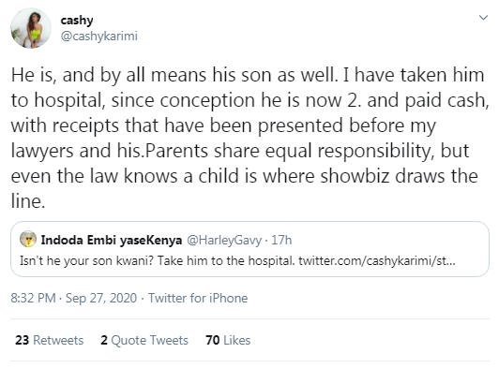The height and width of the screenshot is (368, 499).
Task: Click the phrase "Parents share equal responsibility"
Action: (x=290, y=151)
